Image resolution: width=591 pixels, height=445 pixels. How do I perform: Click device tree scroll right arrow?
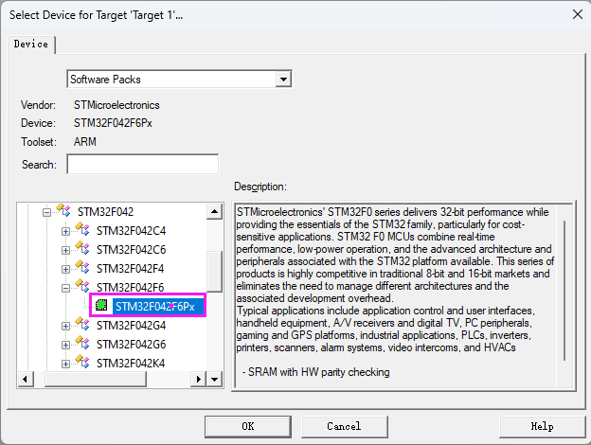[198, 379]
